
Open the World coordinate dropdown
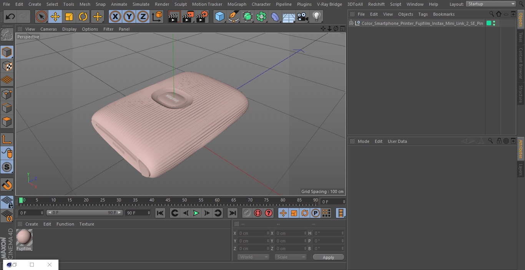coord(253,257)
